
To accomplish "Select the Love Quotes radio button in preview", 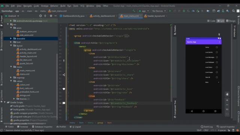I will [x=217, y=52].
